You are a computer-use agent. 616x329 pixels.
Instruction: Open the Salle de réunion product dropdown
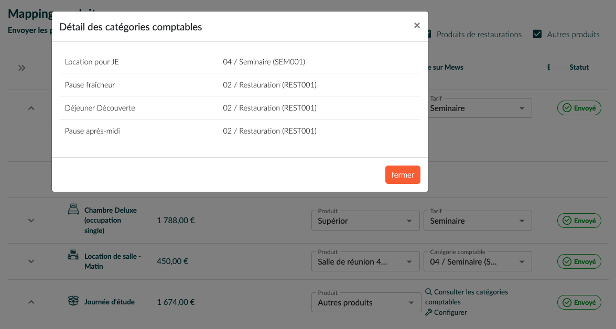(365, 262)
